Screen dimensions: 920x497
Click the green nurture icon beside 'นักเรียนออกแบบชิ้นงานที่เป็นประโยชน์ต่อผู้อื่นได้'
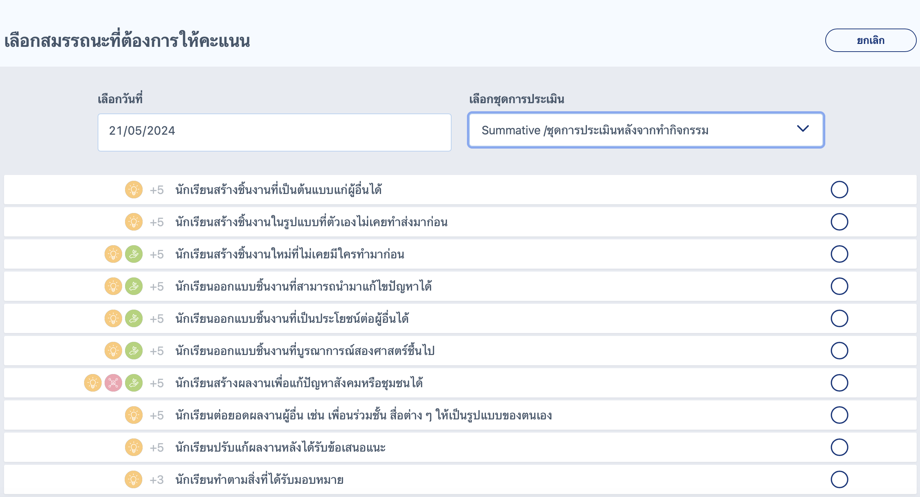coord(134,318)
